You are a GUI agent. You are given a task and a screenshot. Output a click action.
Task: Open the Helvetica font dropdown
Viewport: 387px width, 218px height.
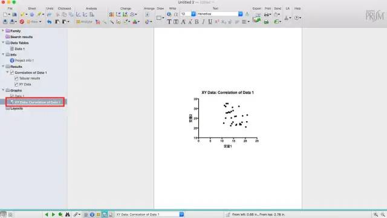[241, 14]
